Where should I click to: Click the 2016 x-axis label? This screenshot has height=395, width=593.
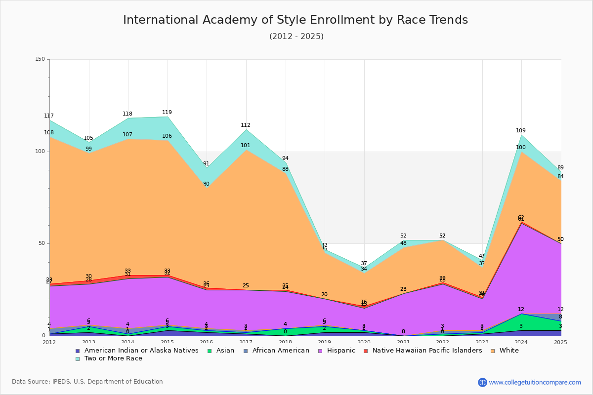tap(207, 342)
